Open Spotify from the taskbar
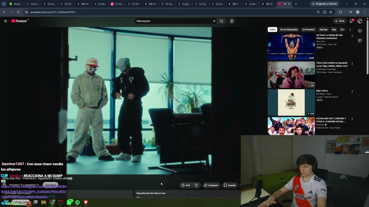The width and height of the screenshot is (369, 207). point(78,203)
